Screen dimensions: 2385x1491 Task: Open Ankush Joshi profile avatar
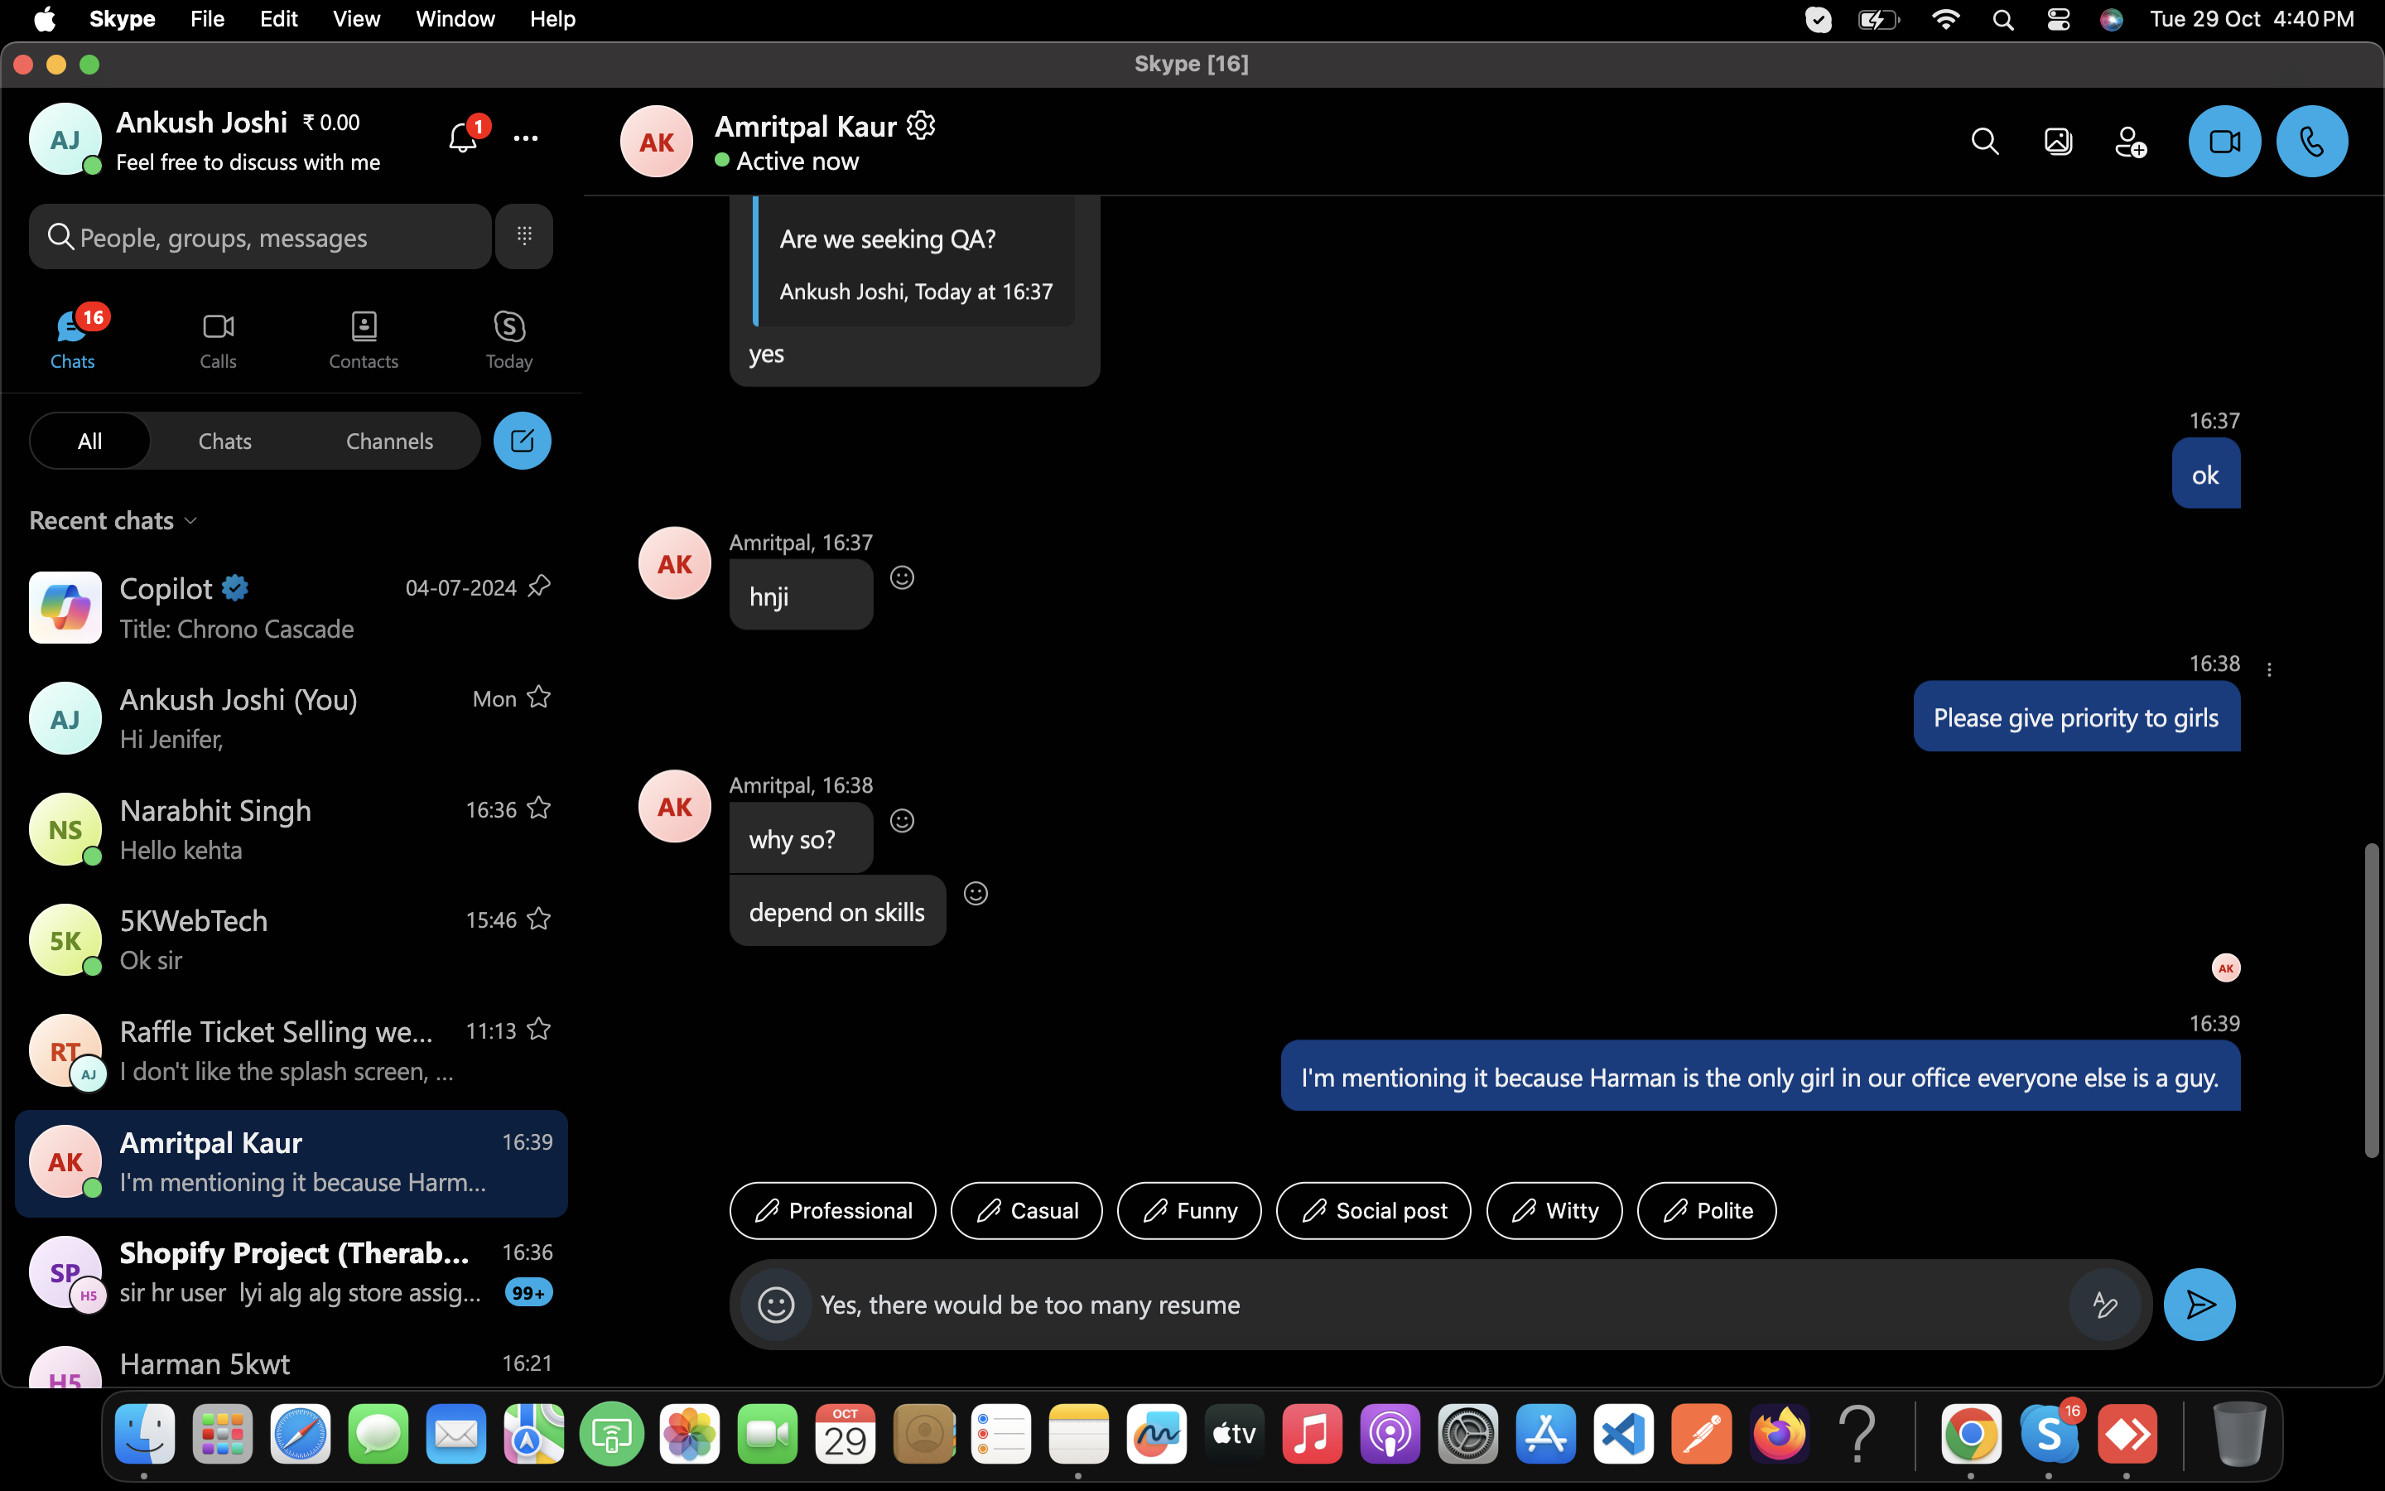pyautogui.click(x=65, y=139)
